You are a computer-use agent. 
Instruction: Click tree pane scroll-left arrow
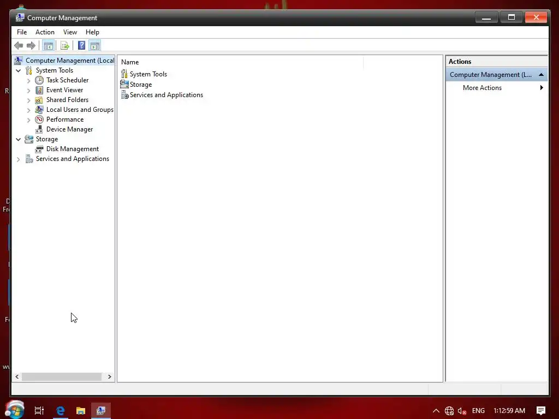17,376
